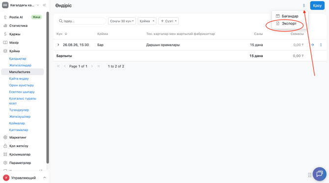Viewport: 329px width, 183px height.
Task: Open the Қосымшалар section
Action: coord(20,154)
